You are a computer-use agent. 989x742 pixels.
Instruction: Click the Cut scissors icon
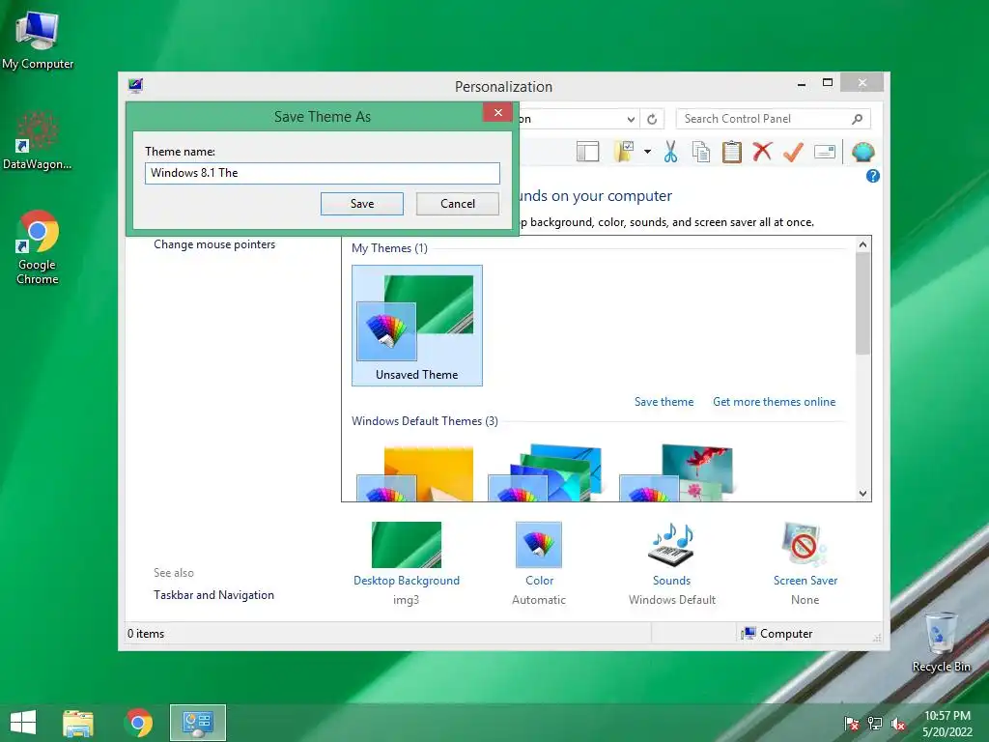670,152
